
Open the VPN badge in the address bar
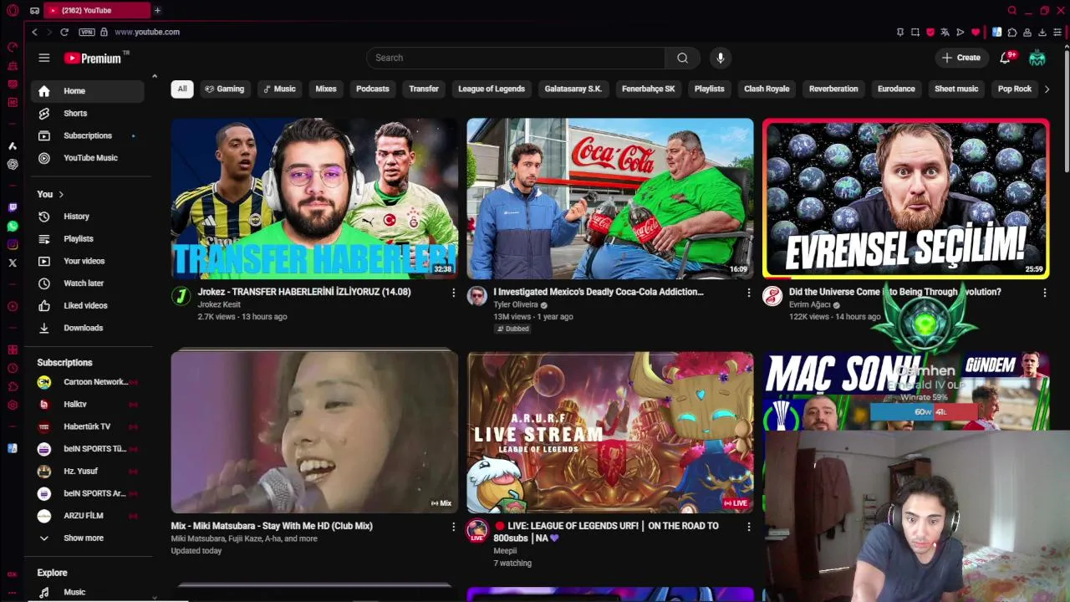(x=86, y=32)
